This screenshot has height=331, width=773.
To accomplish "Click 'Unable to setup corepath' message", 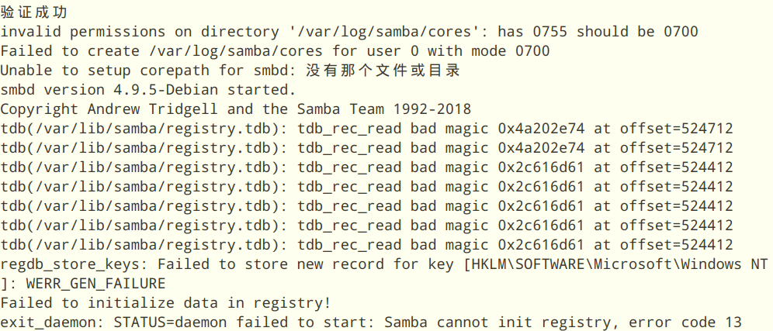I will tap(102, 71).
